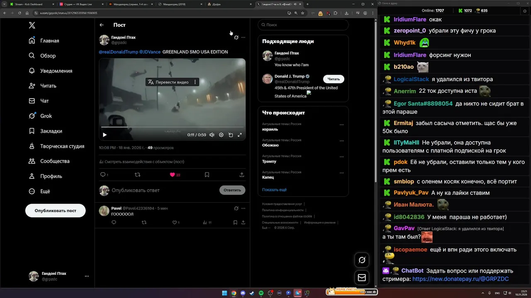Open Чат messages
The width and height of the screenshot is (531, 298).
39,101
